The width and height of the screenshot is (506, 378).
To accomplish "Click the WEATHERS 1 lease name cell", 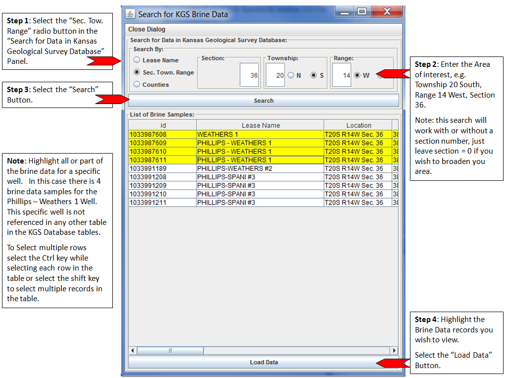I will pos(260,135).
